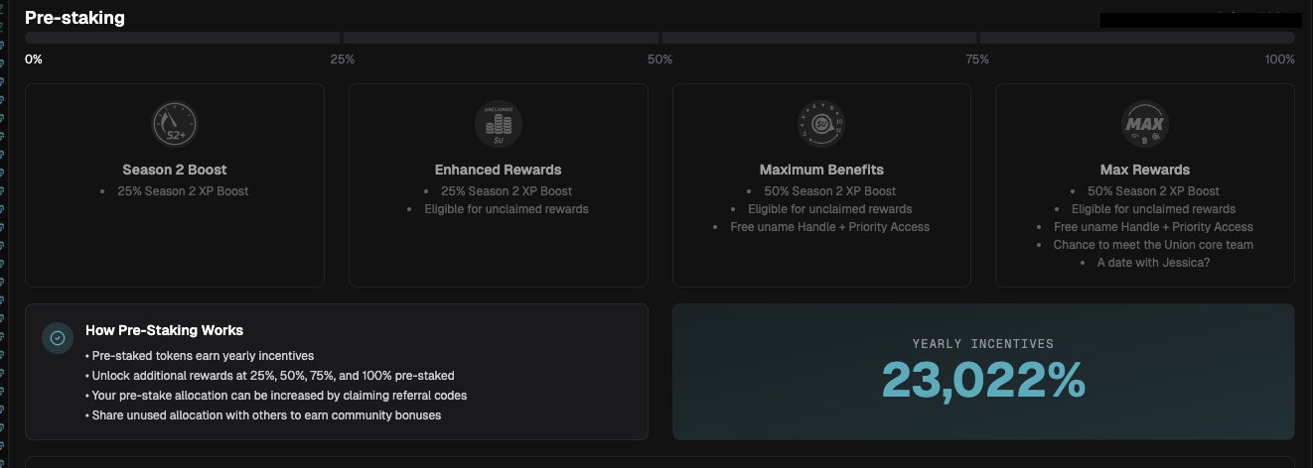Click the 100% progress label
This screenshot has height=468, width=1313.
(x=1279, y=59)
